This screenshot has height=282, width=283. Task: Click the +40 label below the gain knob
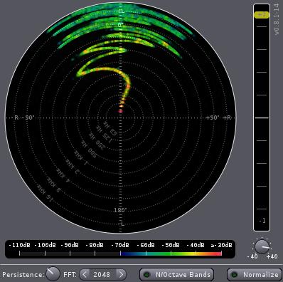click(272, 256)
